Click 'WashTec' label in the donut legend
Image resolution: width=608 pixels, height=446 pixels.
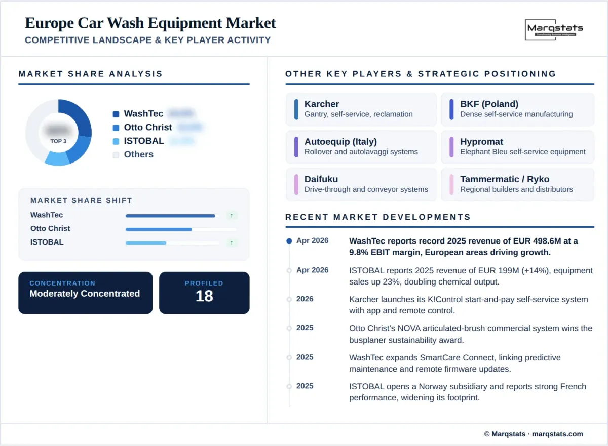[144, 114]
